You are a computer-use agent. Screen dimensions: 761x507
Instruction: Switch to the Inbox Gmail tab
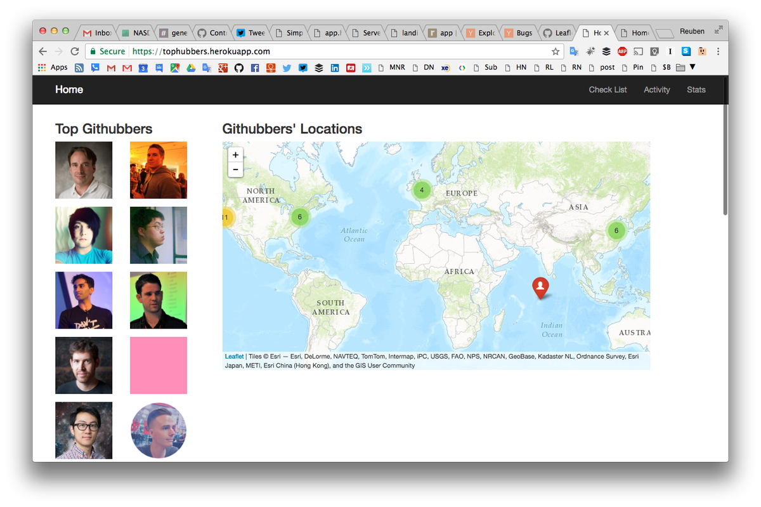click(96, 33)
